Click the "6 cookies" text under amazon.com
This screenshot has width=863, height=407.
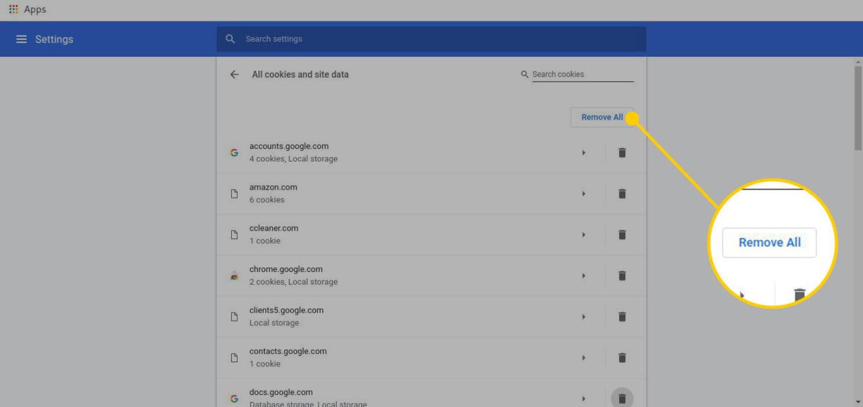pyautogui.click(x=267, y=200)
